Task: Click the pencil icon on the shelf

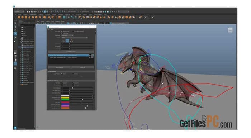Action: click(145, 17)
